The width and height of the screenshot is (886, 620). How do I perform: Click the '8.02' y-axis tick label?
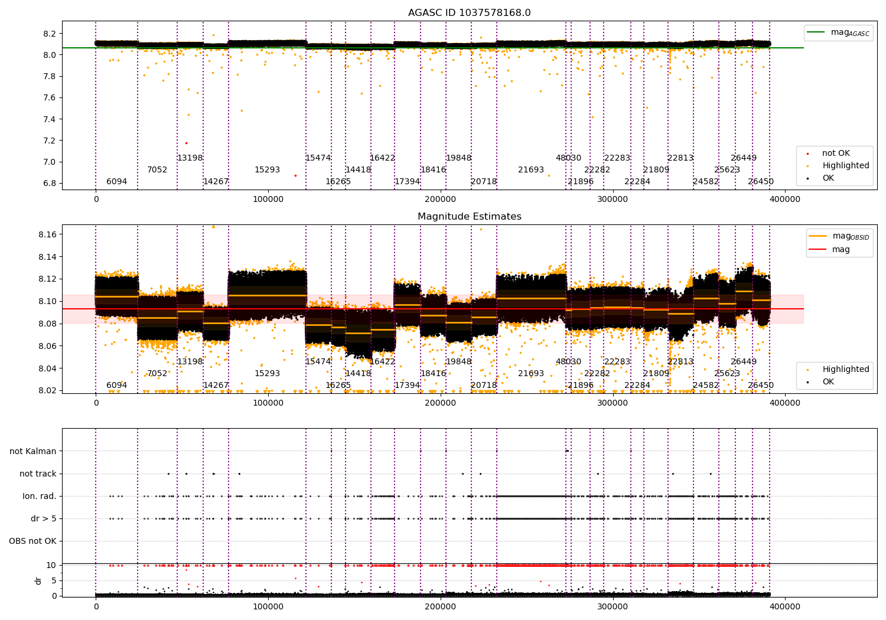click(48, 391)
